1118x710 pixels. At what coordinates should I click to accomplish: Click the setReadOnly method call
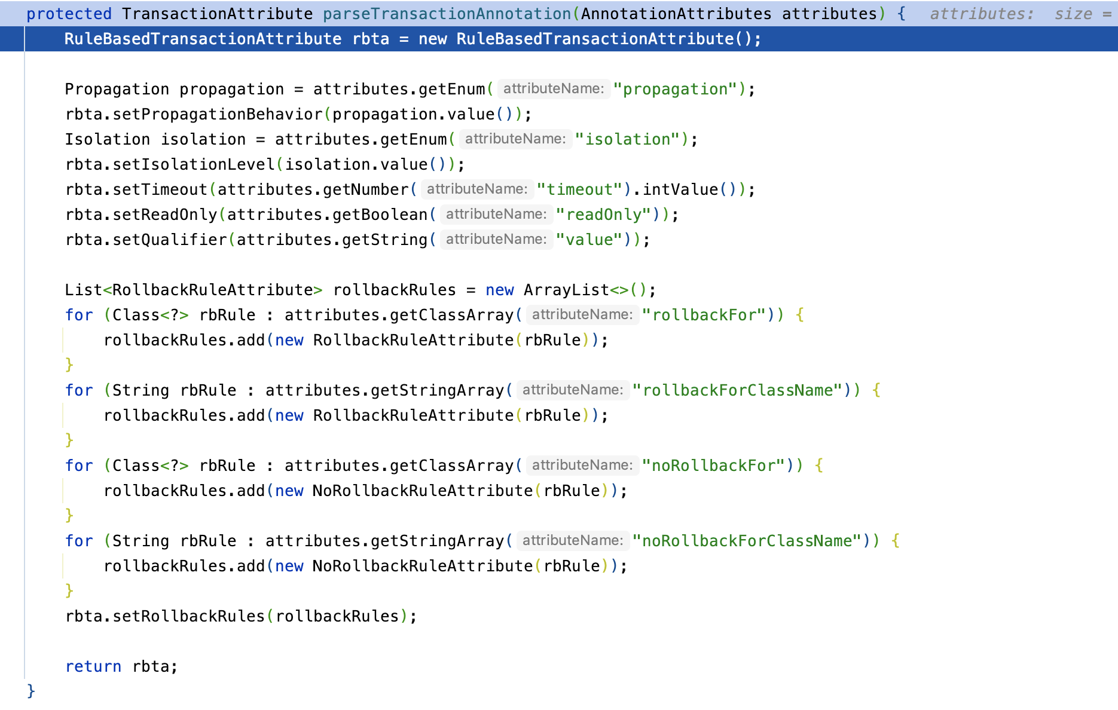165,215
